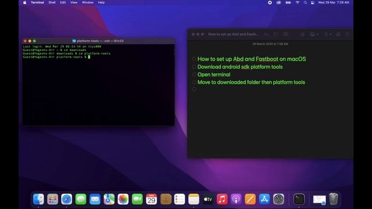Image resolution: width=372 pixels, height=209 pixels.
Task: Open App Store in the Dock
Action: pos(264,199)
